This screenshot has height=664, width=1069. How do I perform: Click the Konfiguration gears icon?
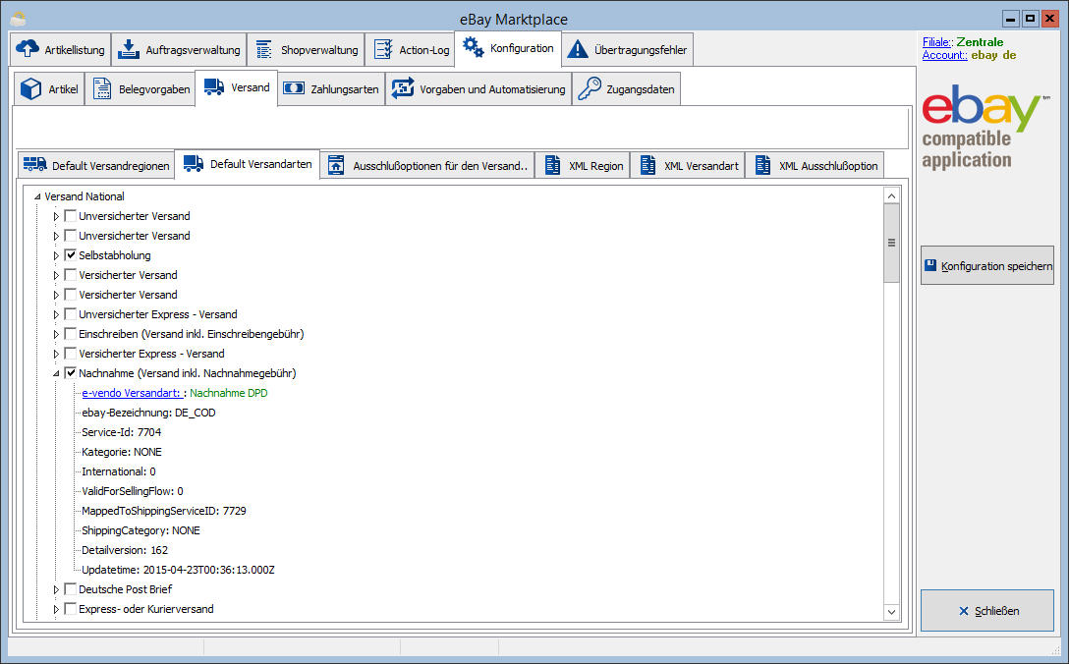pos(474,48)
